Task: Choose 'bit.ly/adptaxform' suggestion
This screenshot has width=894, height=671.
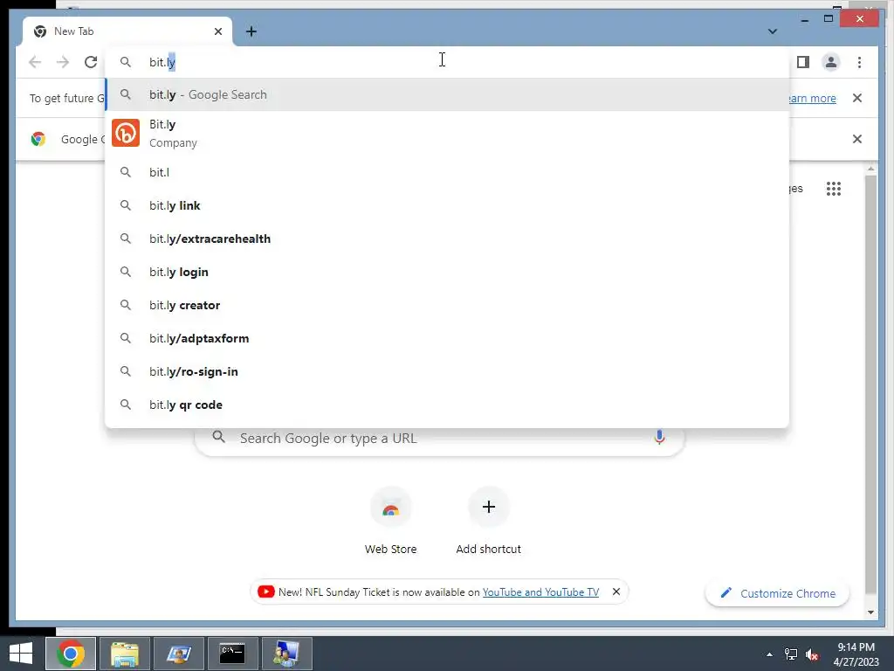Action: [x=447, y=338]
